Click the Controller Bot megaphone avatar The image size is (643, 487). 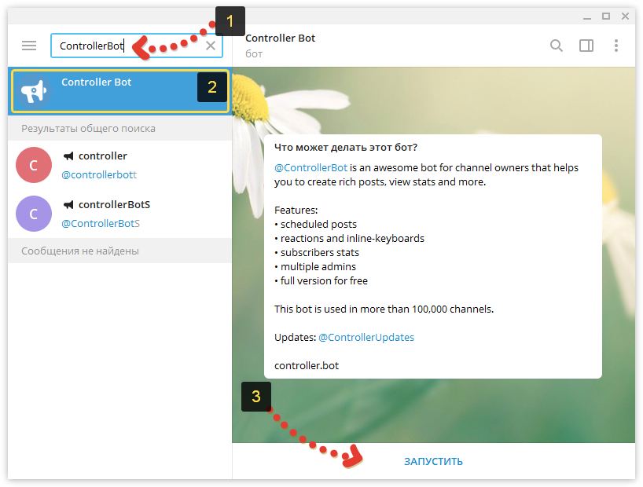34,91
